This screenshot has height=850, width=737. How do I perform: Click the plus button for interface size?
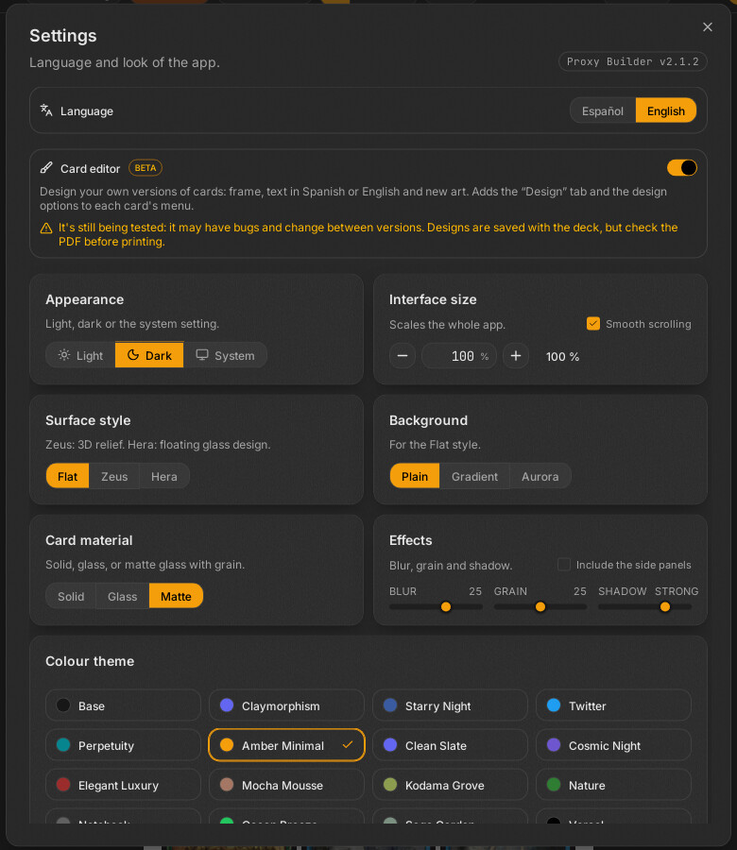click(x=516, y=356)
